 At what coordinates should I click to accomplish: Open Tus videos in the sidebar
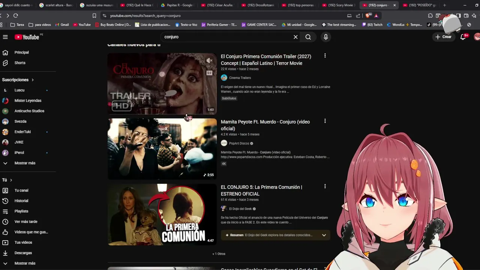[23, 242]
